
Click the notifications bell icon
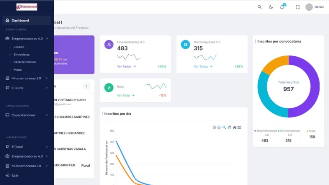(282, 7)
